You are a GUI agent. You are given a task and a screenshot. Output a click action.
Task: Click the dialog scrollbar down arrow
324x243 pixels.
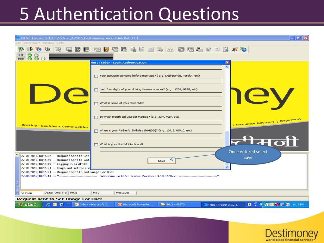click(227, 167)
